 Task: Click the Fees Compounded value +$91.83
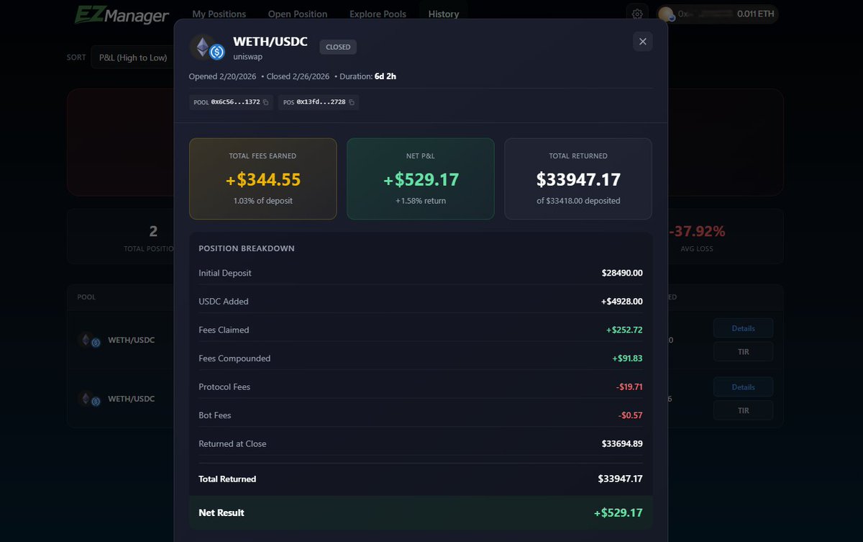627,358
